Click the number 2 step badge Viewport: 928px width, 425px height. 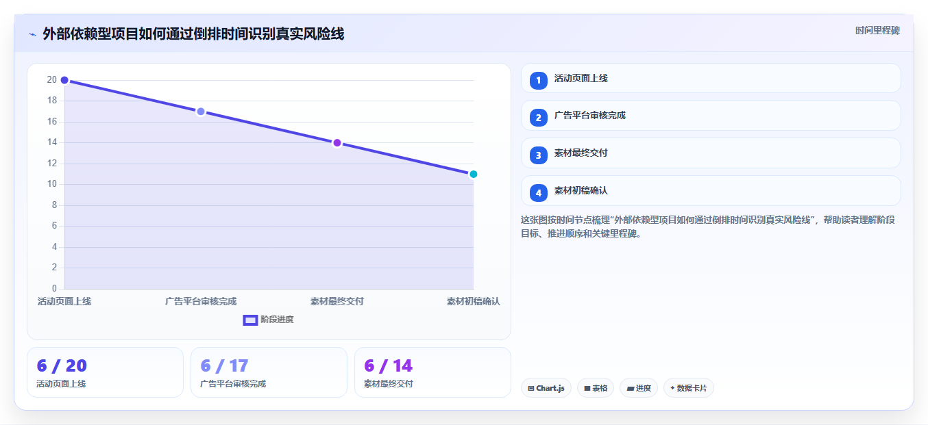[538, 117]
